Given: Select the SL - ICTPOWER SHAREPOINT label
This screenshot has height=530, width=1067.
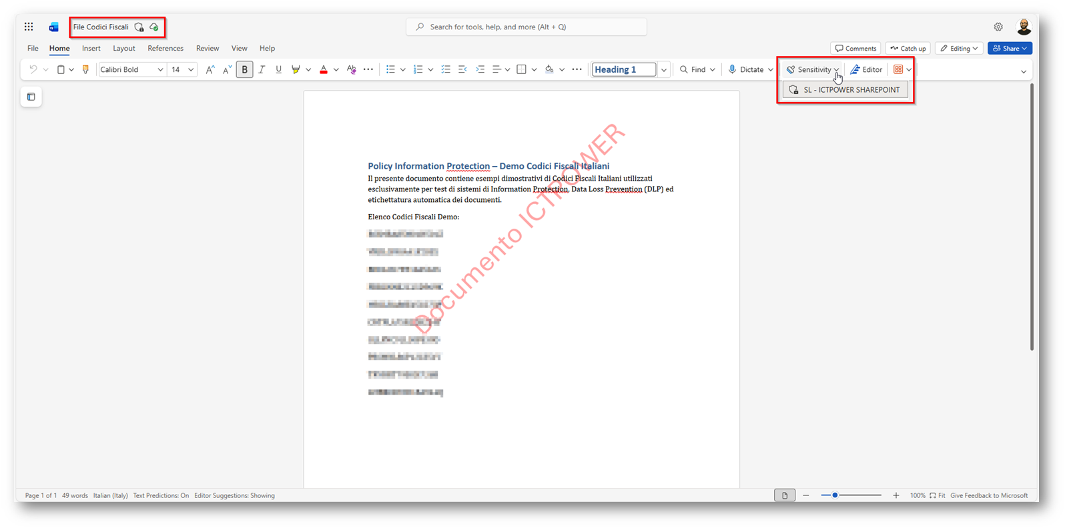Looking at the screenshot, I should pos(845,89).
